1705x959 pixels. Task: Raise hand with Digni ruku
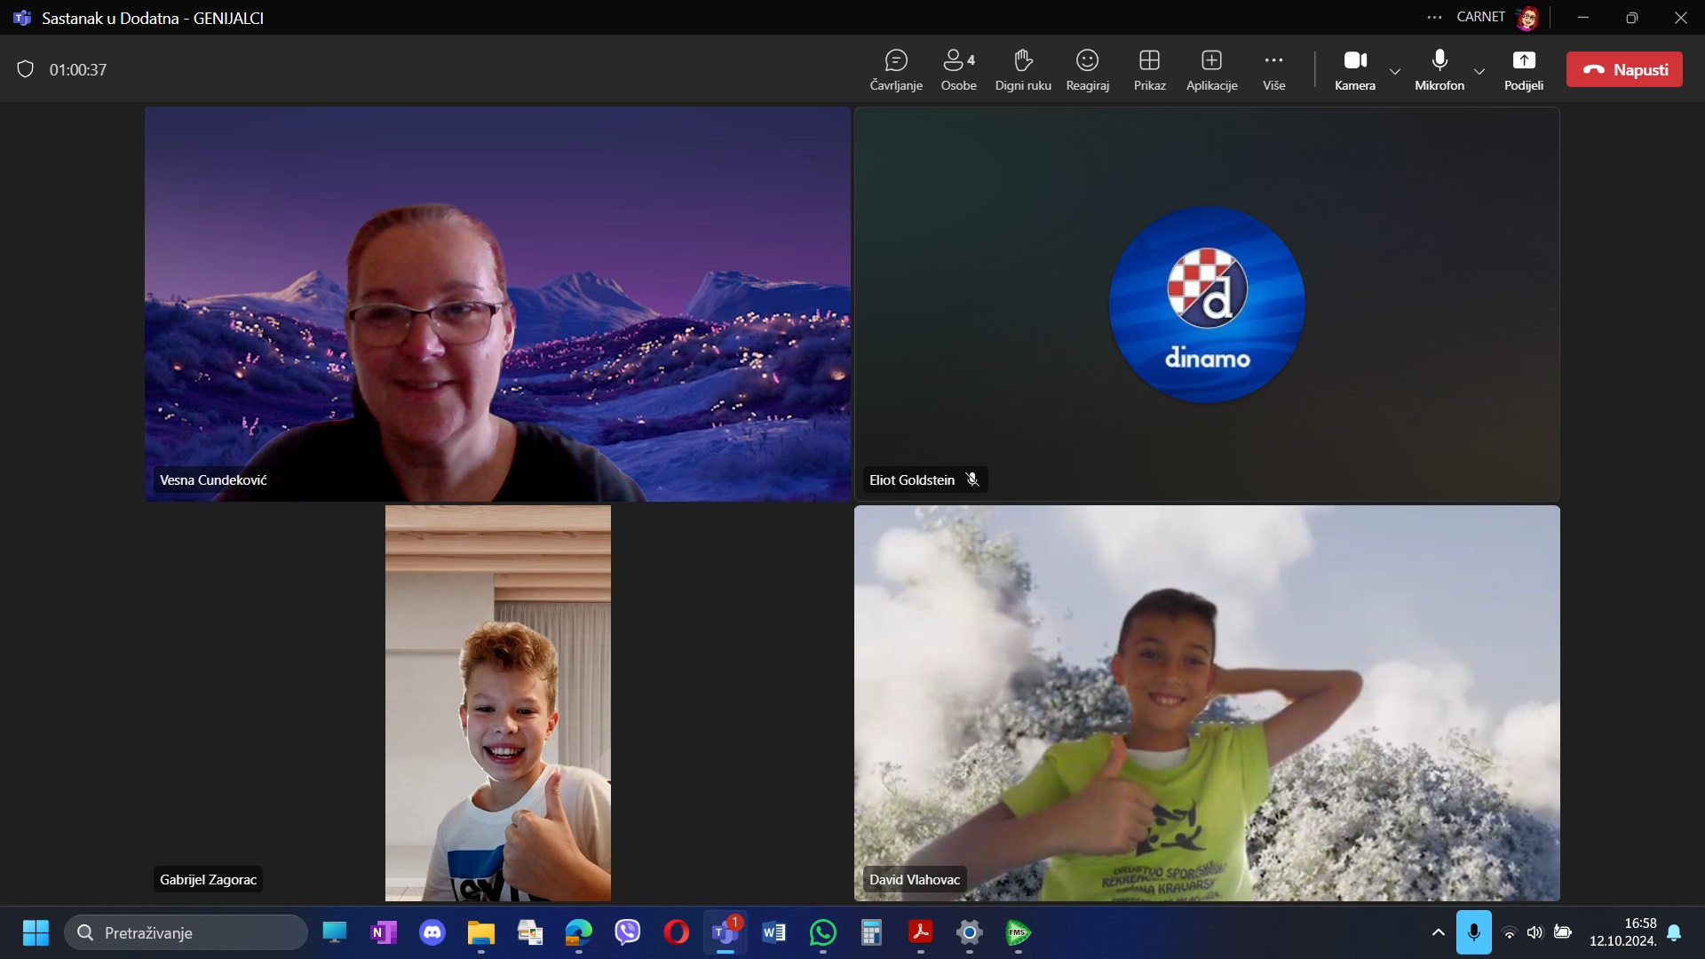pos(1023,70)
